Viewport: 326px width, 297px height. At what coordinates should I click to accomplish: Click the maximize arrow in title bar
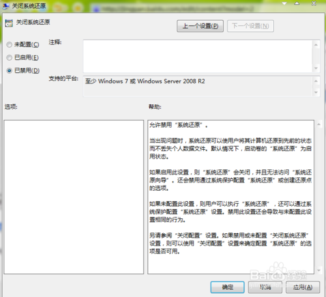tap(297, 3)
